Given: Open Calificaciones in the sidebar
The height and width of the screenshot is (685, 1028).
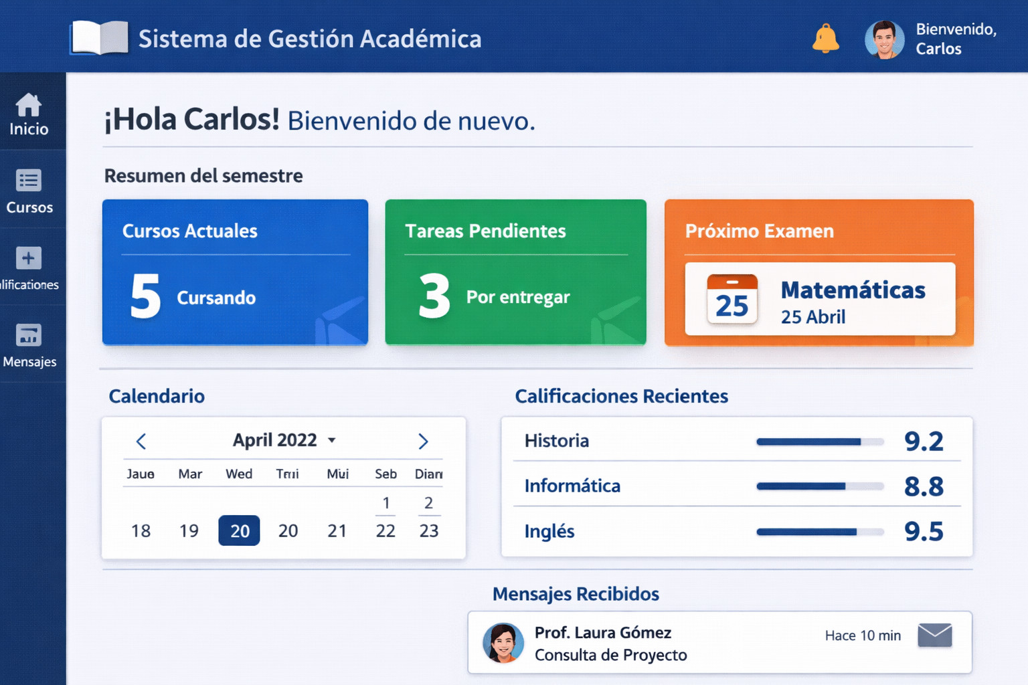Looking at the screenshot, I should [x=29, y=258].
